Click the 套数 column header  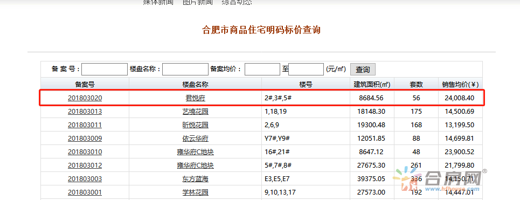pos(416,84)
